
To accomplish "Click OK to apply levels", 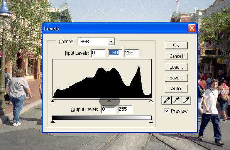I will 176,46.
